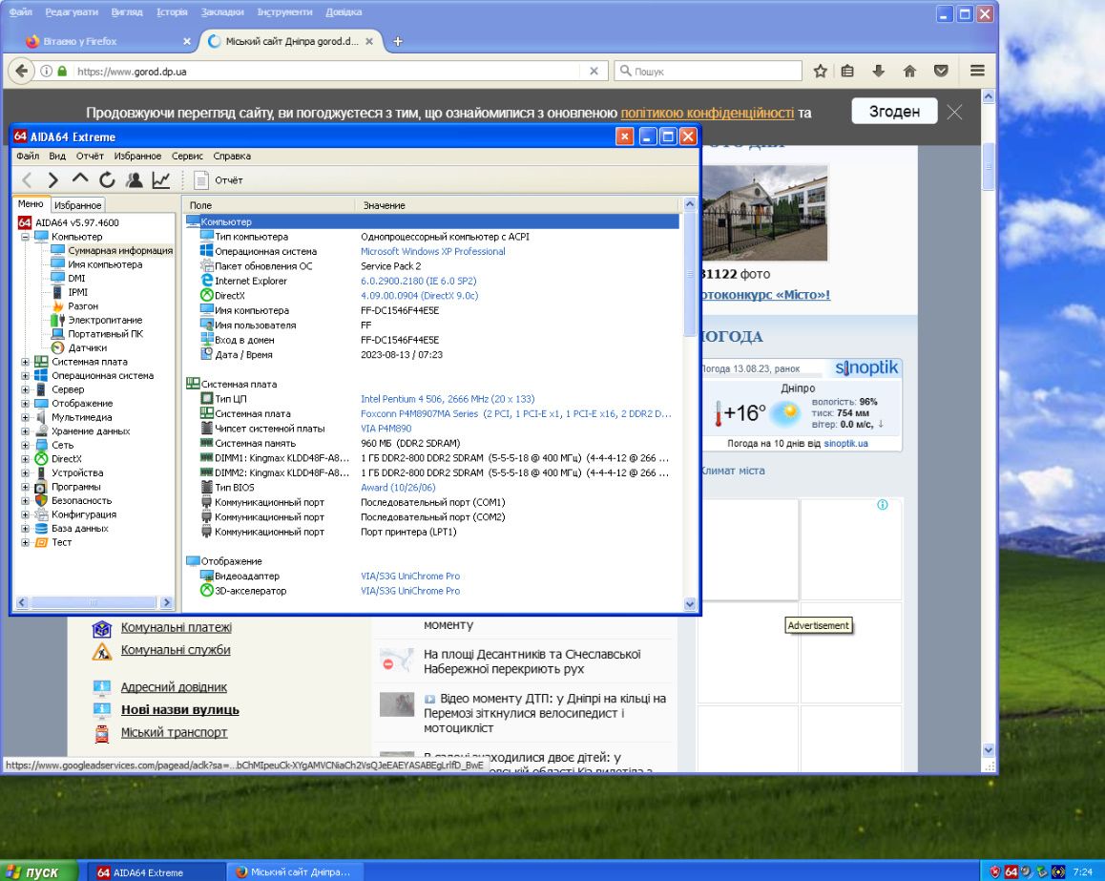
Task: Open Firefox bookmarks library icon
Action: click(x=847, y=72)
